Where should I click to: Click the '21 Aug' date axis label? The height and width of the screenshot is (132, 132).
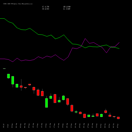(x=71, y=125)
